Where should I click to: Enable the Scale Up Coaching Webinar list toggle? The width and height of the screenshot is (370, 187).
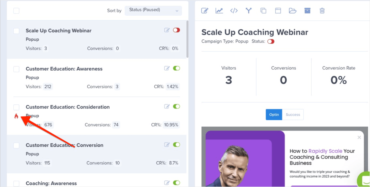176,30
